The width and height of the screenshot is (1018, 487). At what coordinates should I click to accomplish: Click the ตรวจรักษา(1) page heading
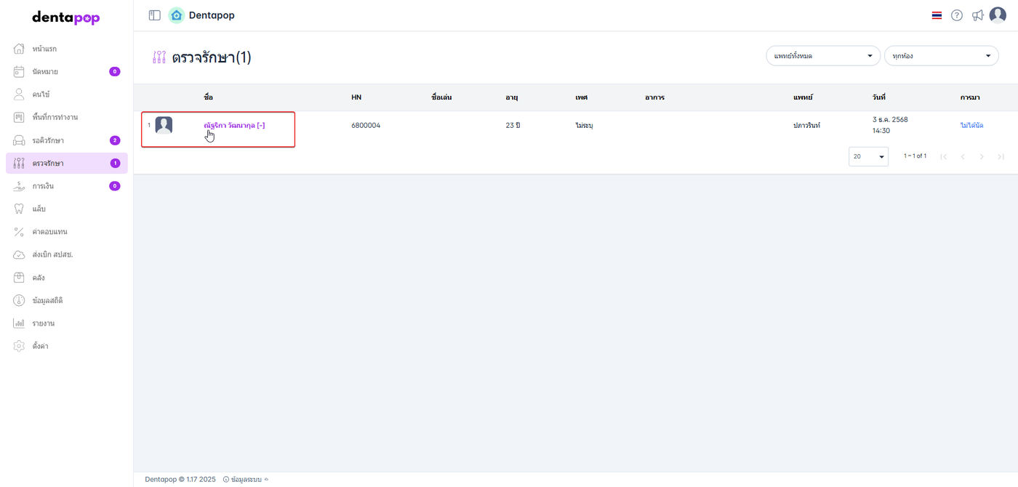click(x=212, y=57)
